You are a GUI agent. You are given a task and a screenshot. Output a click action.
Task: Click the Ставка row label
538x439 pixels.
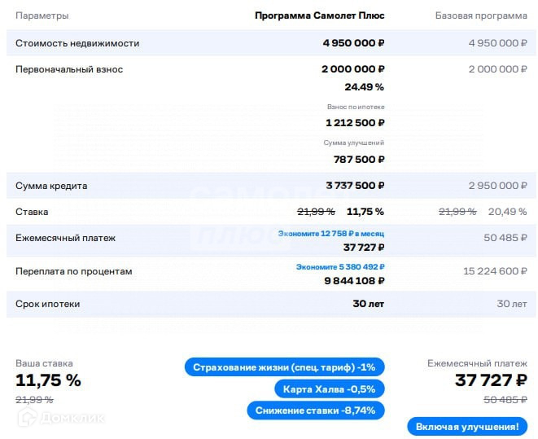[32, 212]
